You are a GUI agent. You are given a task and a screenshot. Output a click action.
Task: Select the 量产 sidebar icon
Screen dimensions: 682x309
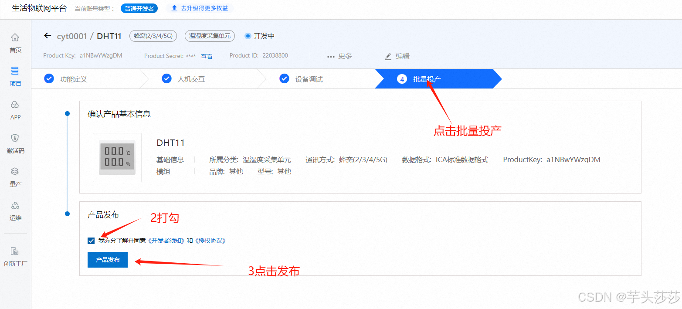[x=15, y=177]
